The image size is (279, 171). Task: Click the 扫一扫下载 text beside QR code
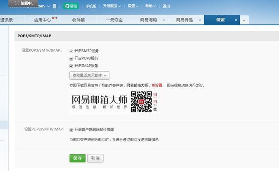[x=155, y=102]
